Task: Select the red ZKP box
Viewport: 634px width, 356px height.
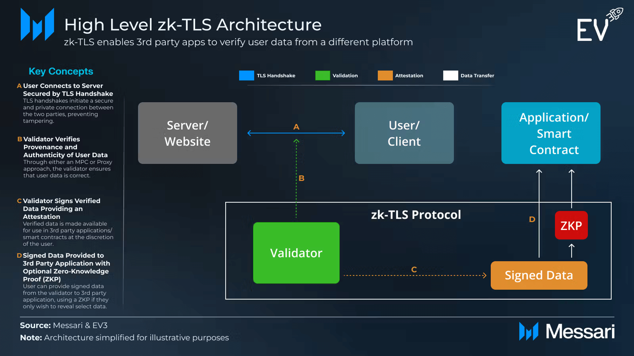Action: [571, 225]
